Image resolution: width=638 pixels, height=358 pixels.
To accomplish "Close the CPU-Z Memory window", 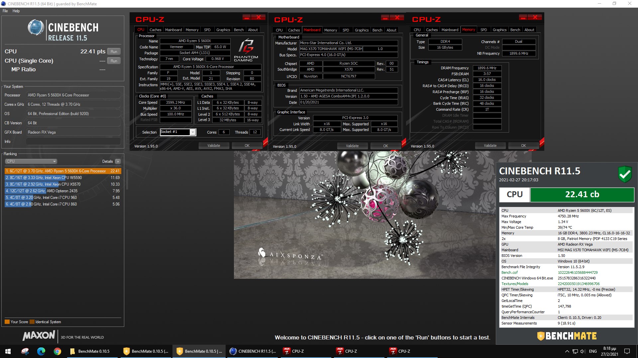I will pos(535,17).
